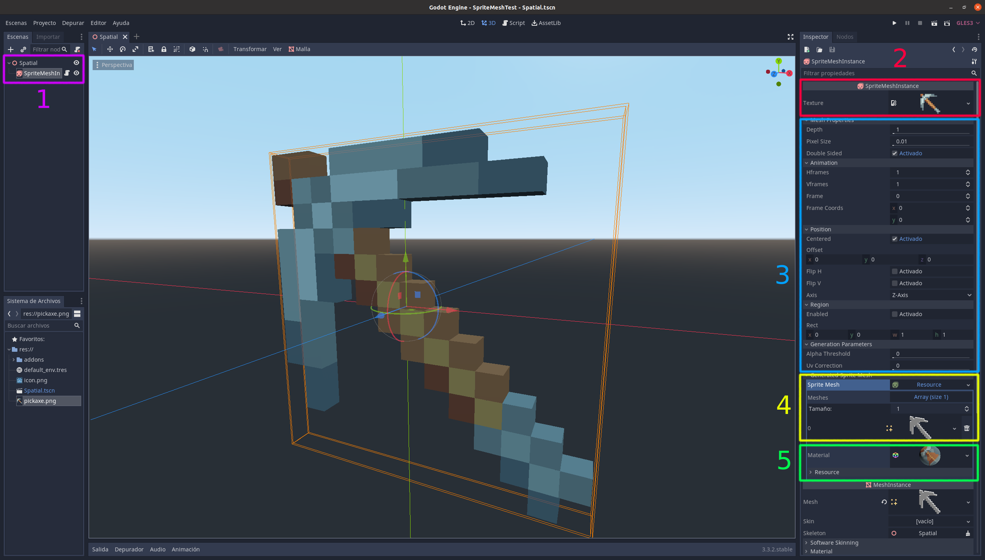Uncheck the Double Sided checkbox
This screenshot has width=985, height=560.
pyautogui.click(x=894, y=153)
